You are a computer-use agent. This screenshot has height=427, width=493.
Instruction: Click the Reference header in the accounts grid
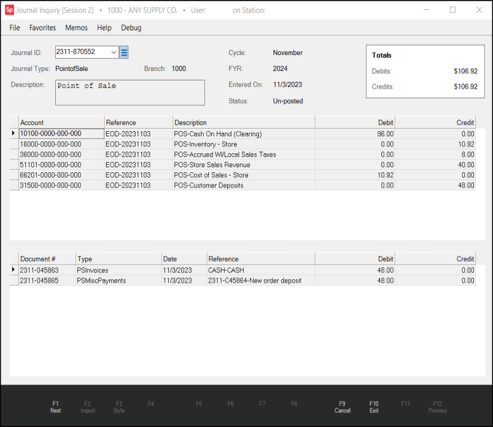point(138,122)
